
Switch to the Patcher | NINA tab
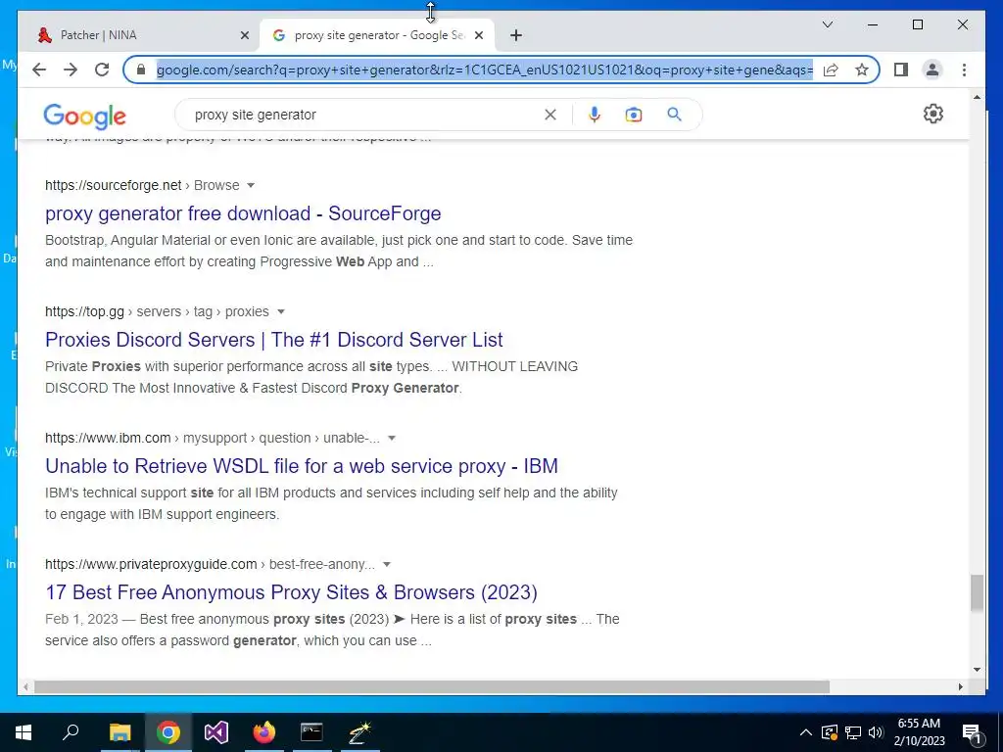tap(139, 35)
